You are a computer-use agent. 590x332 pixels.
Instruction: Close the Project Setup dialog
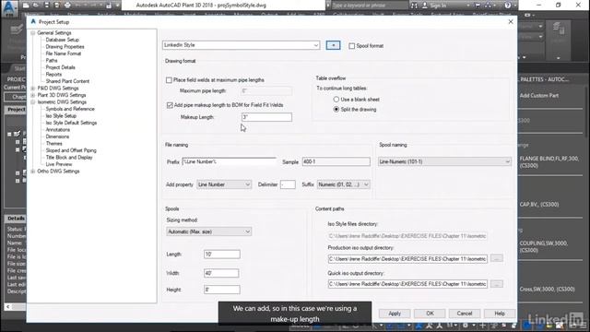(x=511, y=22)
